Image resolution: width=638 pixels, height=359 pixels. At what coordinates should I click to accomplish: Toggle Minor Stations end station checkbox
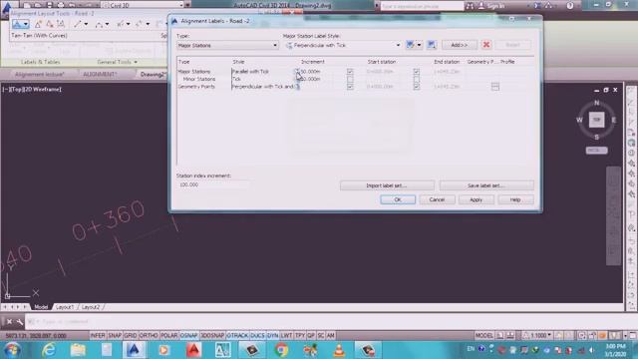point(417,79)
